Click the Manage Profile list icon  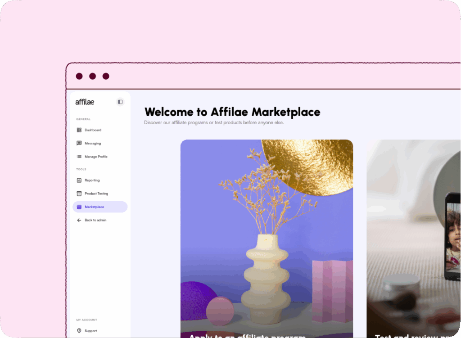79,157
